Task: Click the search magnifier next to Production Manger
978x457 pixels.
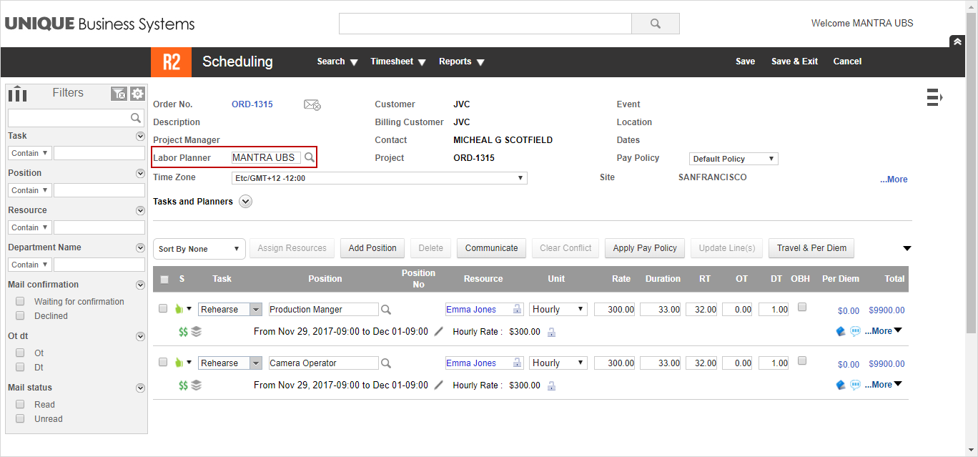Action: point(386,310)
